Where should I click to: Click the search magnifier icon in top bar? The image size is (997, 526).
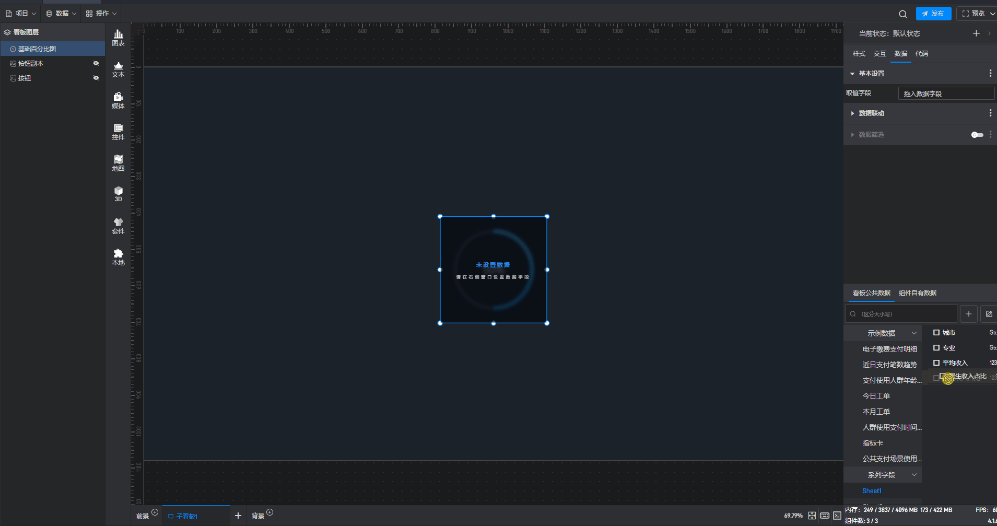(x=902, y=14)
